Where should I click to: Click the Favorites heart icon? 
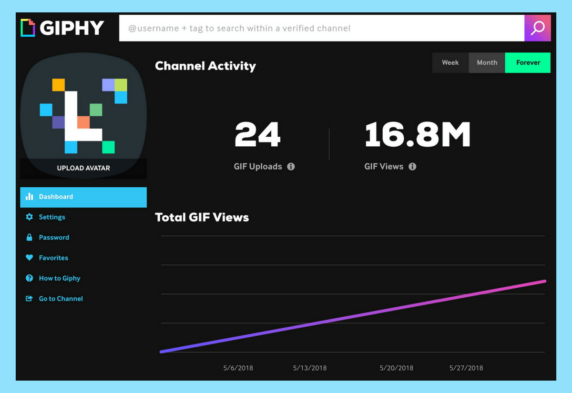[x=29, y=258]
